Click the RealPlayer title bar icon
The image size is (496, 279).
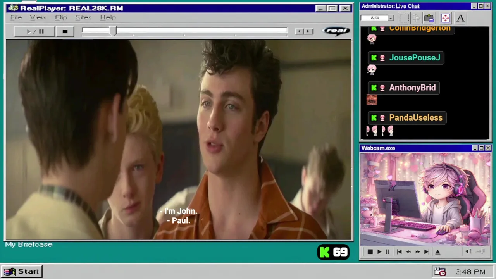13,8
